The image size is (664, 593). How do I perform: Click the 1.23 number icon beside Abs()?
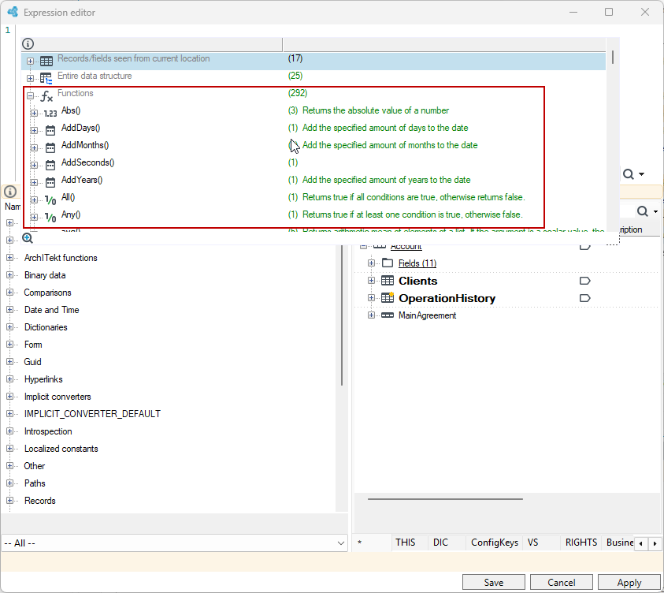50,114
